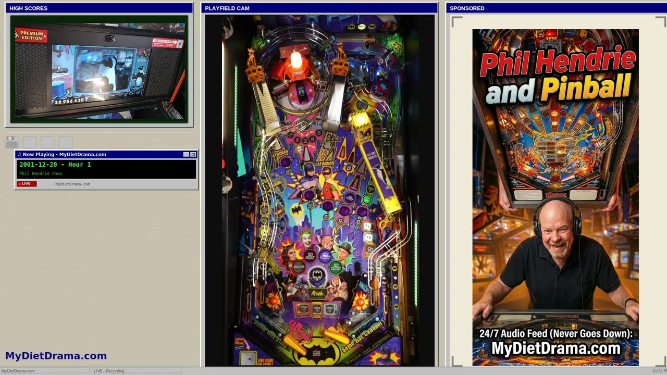This screenshot has width=667, height=375.
Task: Click the SPONSORED panel title
Action: pyautogui.click(x=467, y=8)
